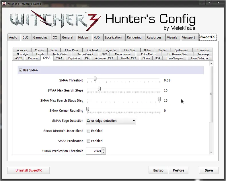Click the Backup button
The width and height of the screenshot is (226, 181).
[158, 170]
